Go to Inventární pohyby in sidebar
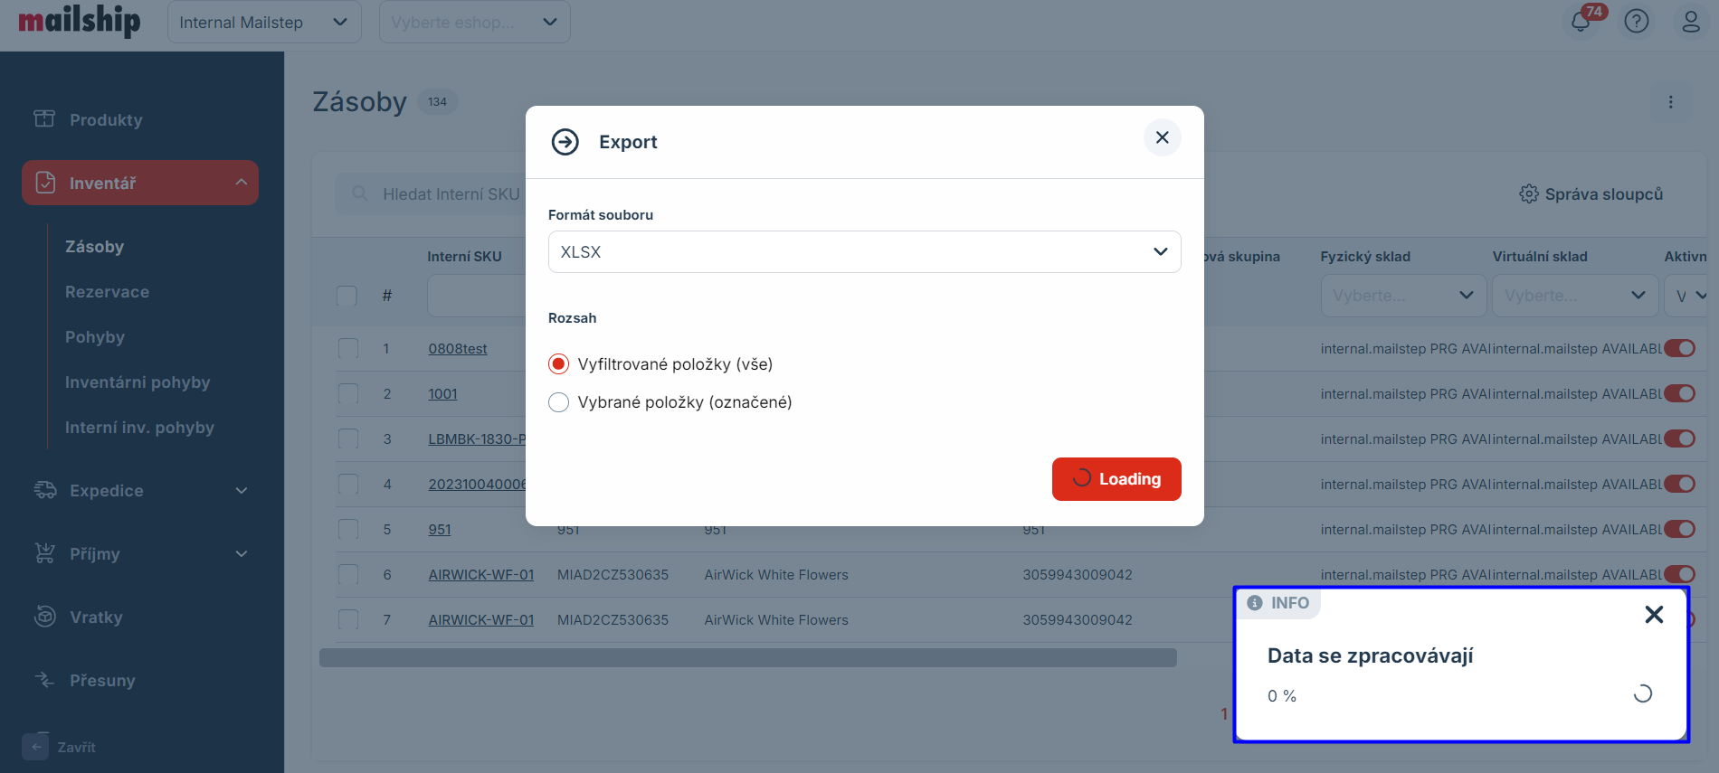The image size is (1719, 773). coord(138,382)
